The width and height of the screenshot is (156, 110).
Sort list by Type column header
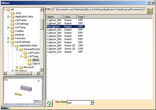[x=81, y=17]
